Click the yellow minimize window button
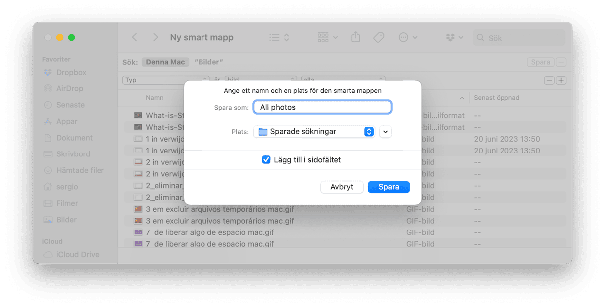The image size is (605, 307). 60,37
